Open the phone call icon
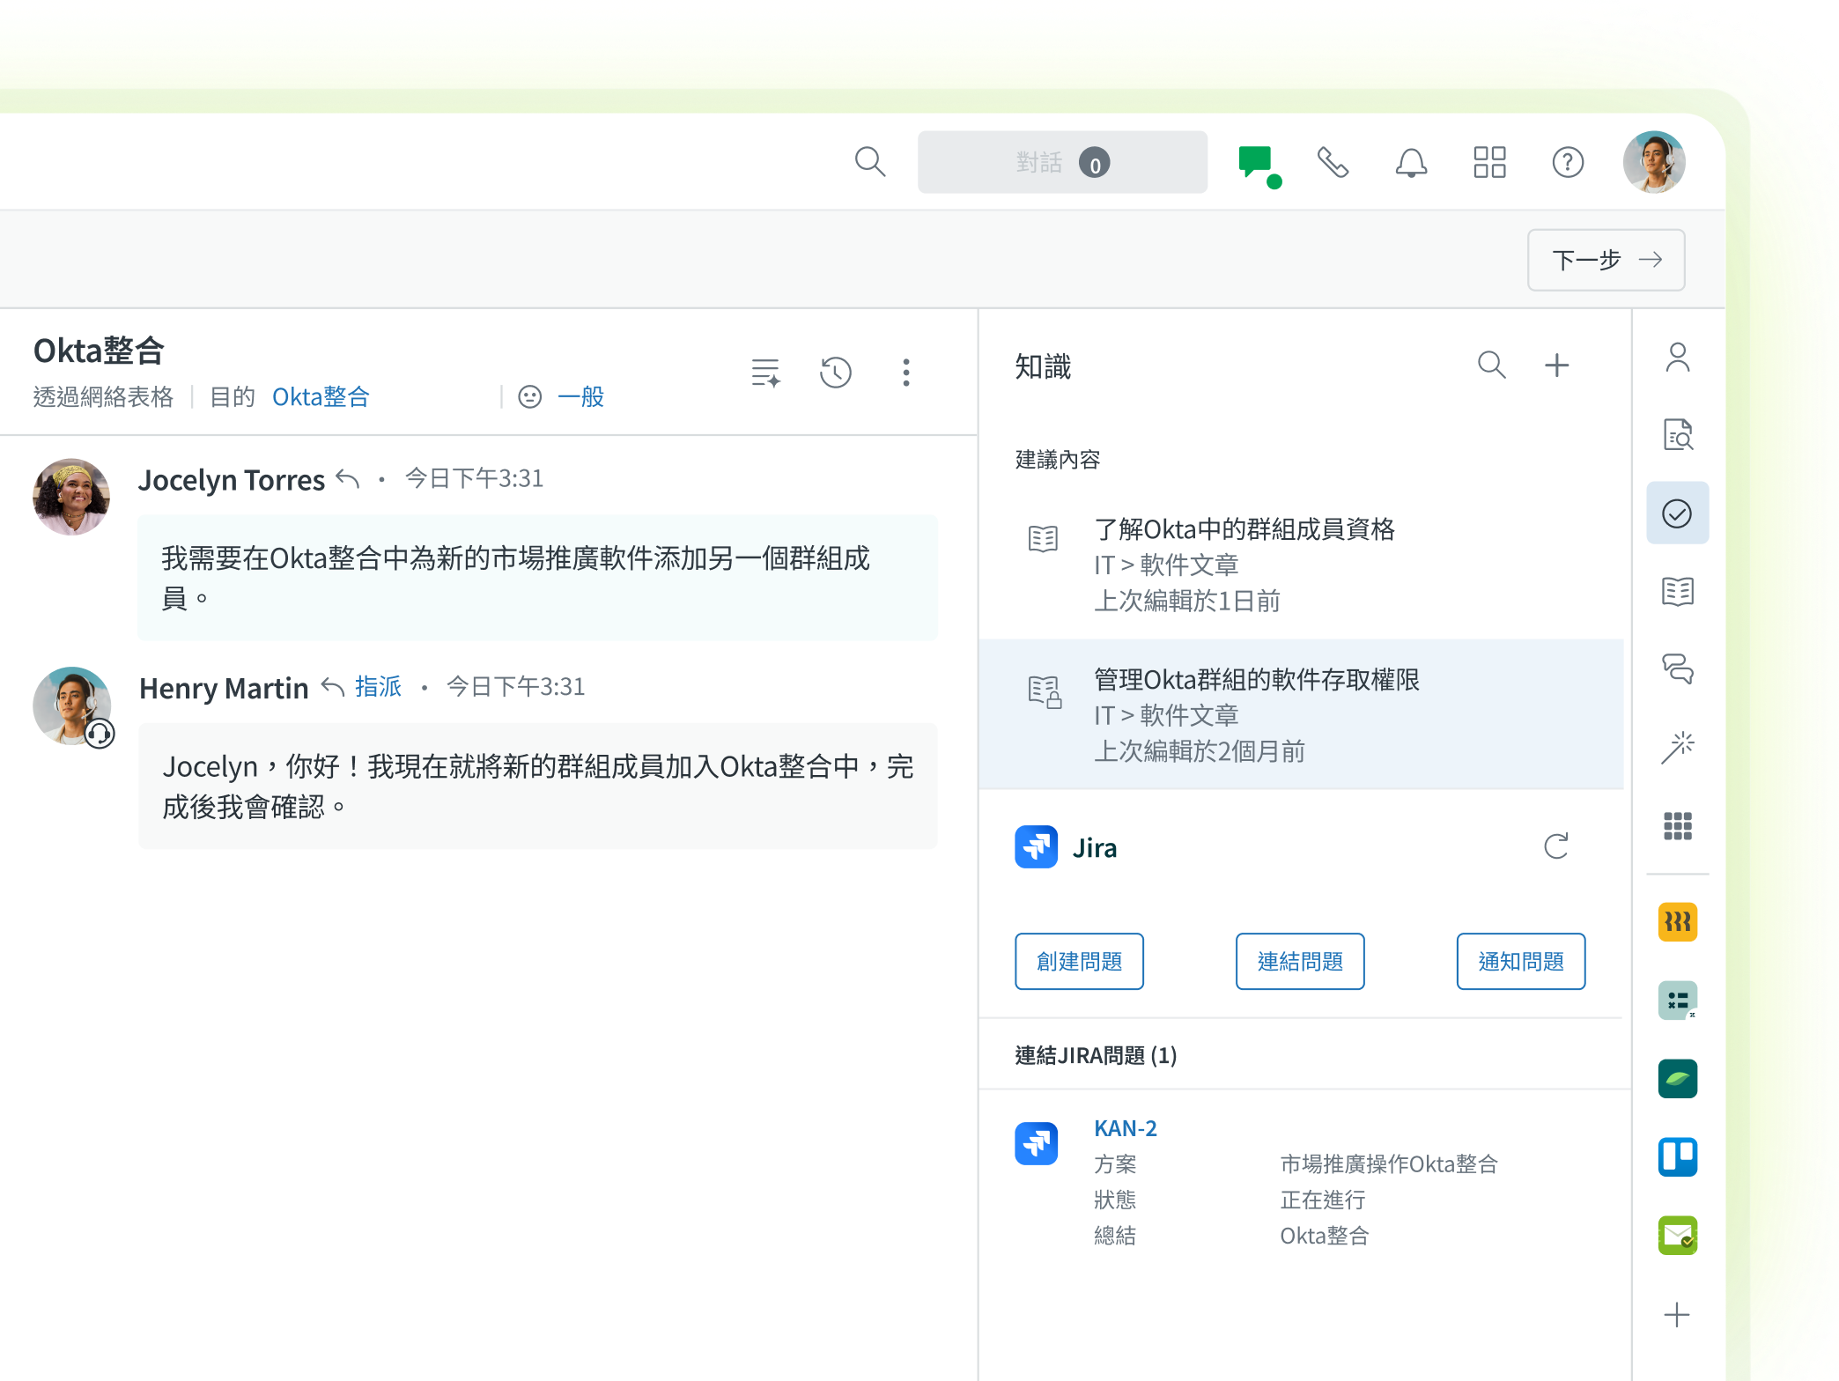The image size is (1839, 1381). 1333,162
